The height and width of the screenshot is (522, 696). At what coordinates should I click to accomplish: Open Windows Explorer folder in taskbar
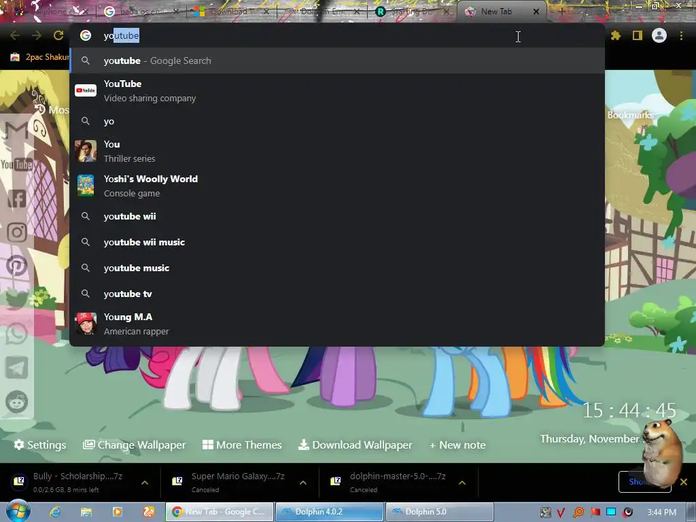[86, 512]
